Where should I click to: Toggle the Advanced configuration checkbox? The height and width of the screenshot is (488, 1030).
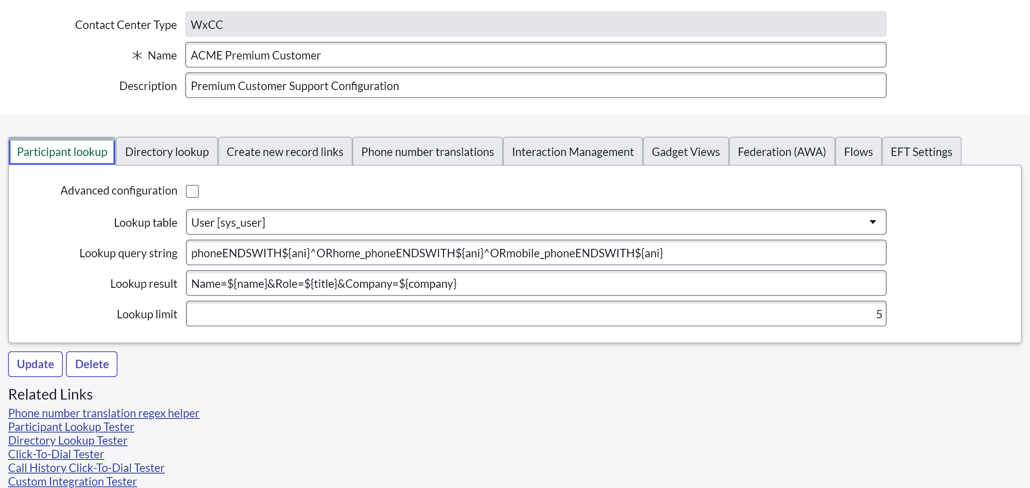(192, 191)
